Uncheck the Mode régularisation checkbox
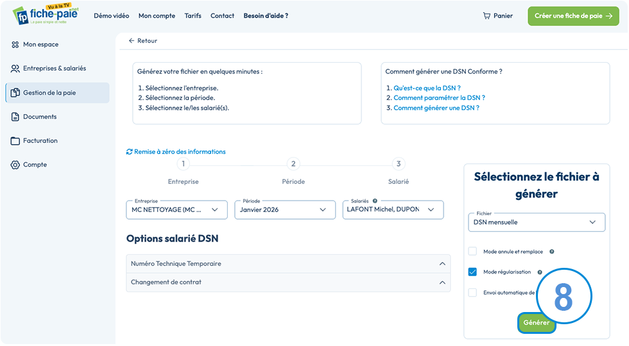This screenshot has width=629, height=346. click(x=472, y=272)
